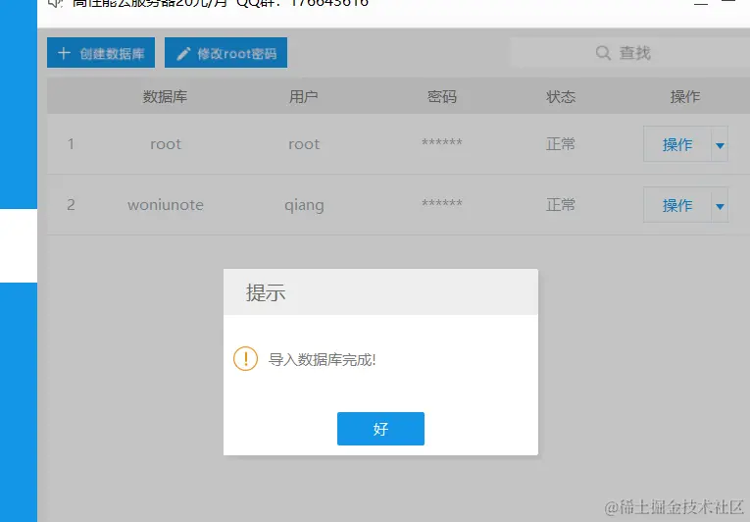Click the 操作 column header
The height and width of the screenshot is (522, 750).
click(x=685, y=97)
